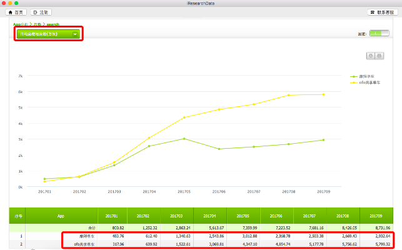Click ofo data point at 201705
Viewport: 402px width, 250px height.
pyautogui.click(x=184, y=117)
